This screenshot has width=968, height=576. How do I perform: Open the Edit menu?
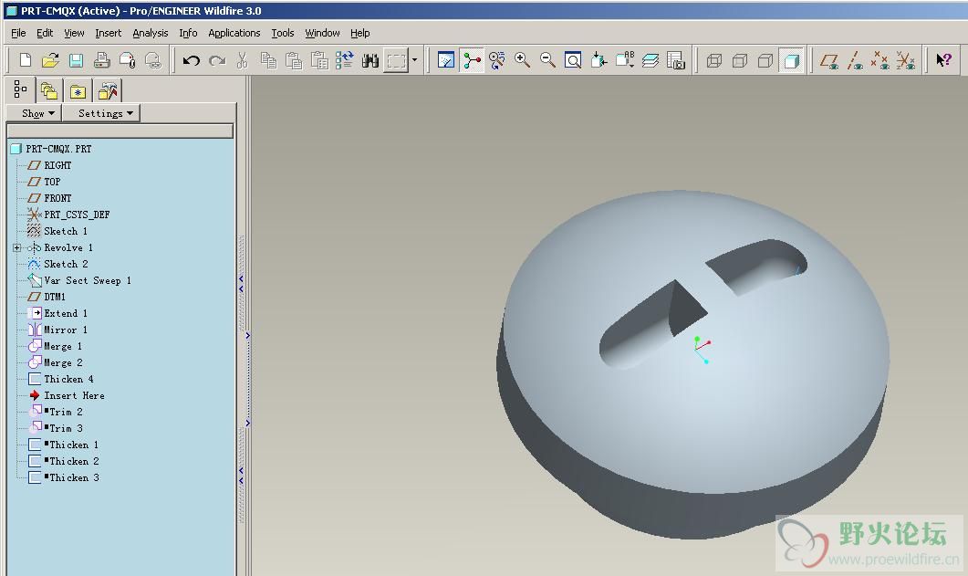coord(45,34)
